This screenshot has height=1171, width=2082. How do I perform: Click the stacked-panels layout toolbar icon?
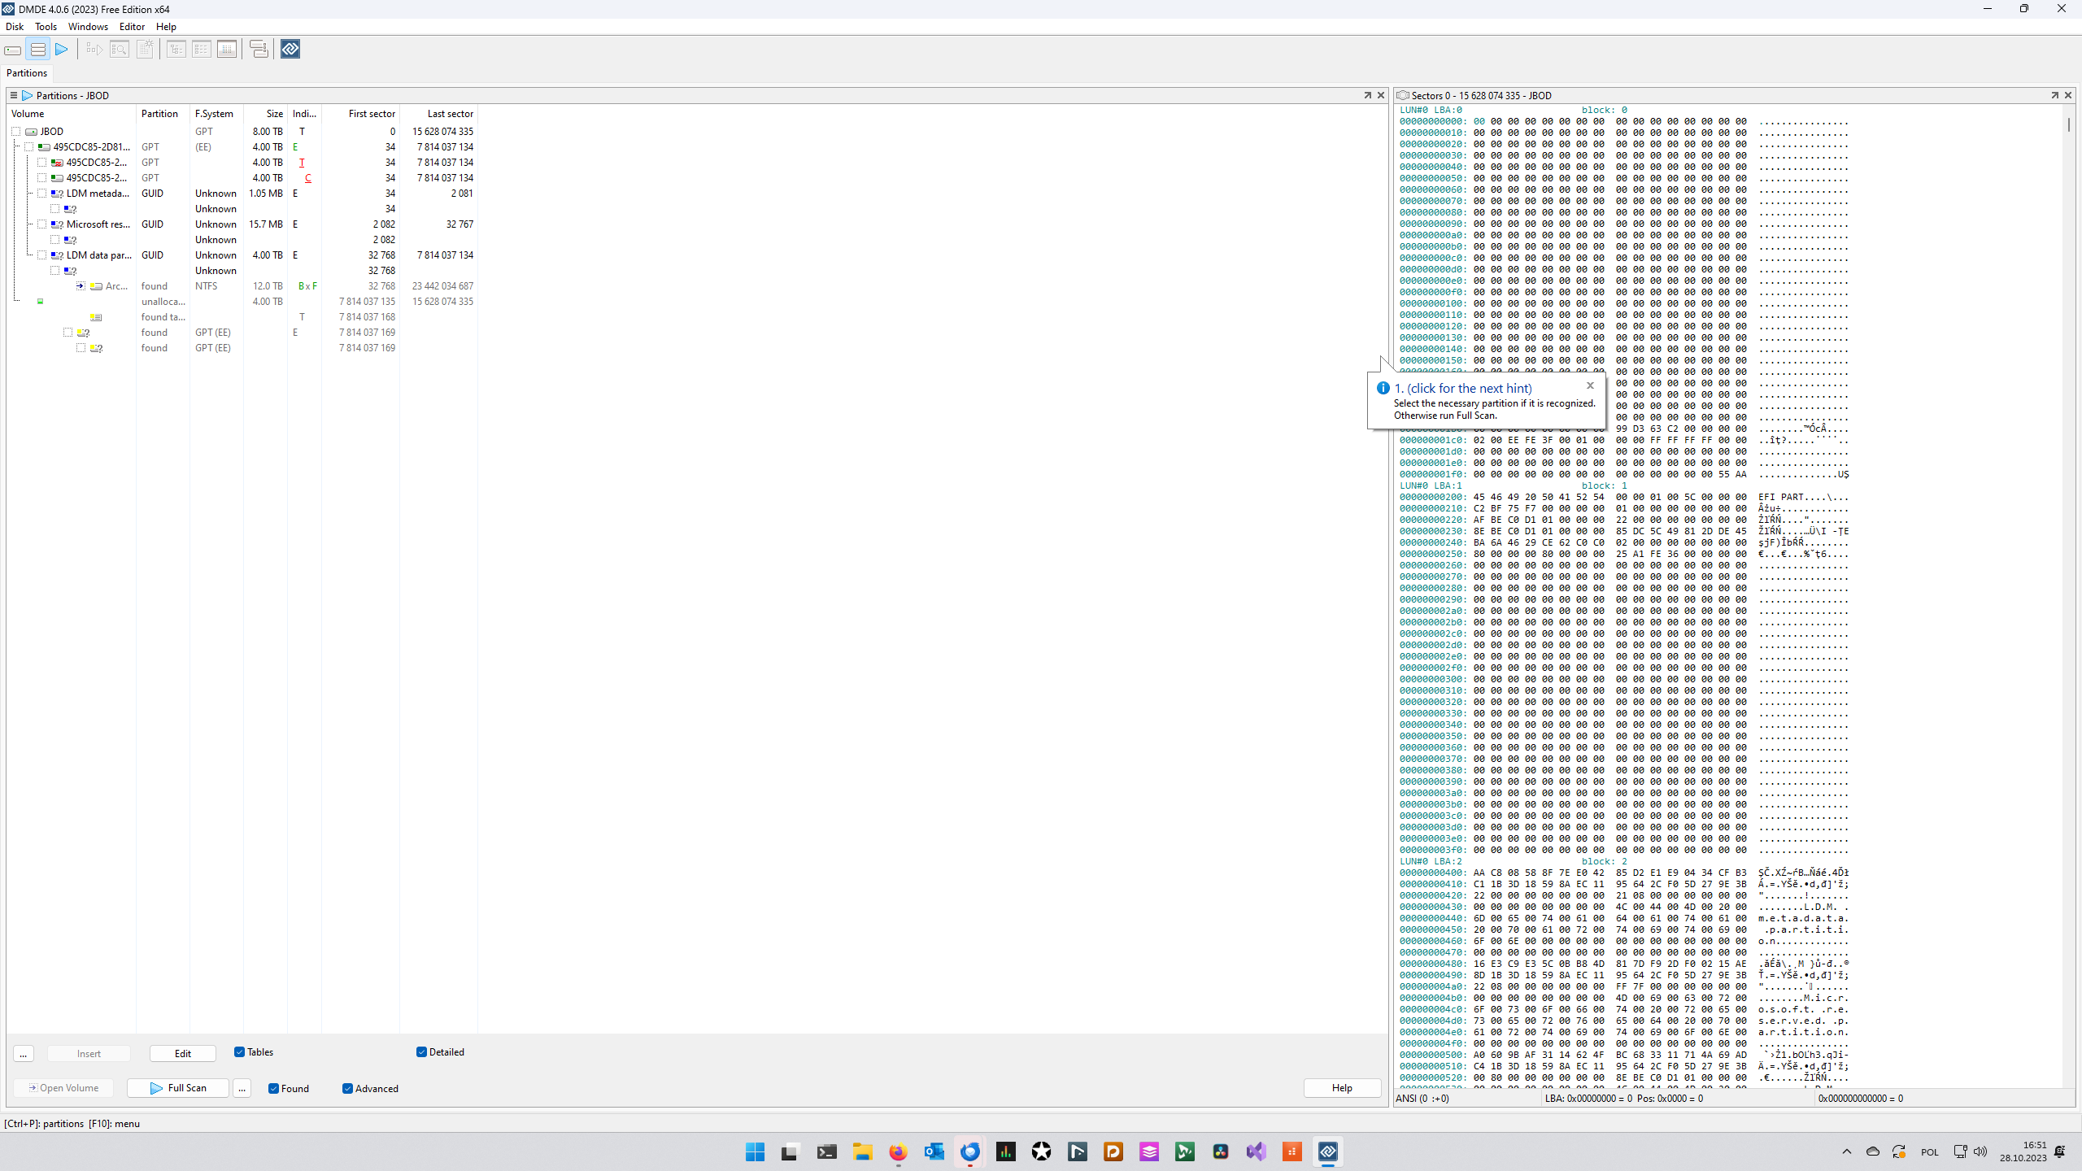pos(259,50)
